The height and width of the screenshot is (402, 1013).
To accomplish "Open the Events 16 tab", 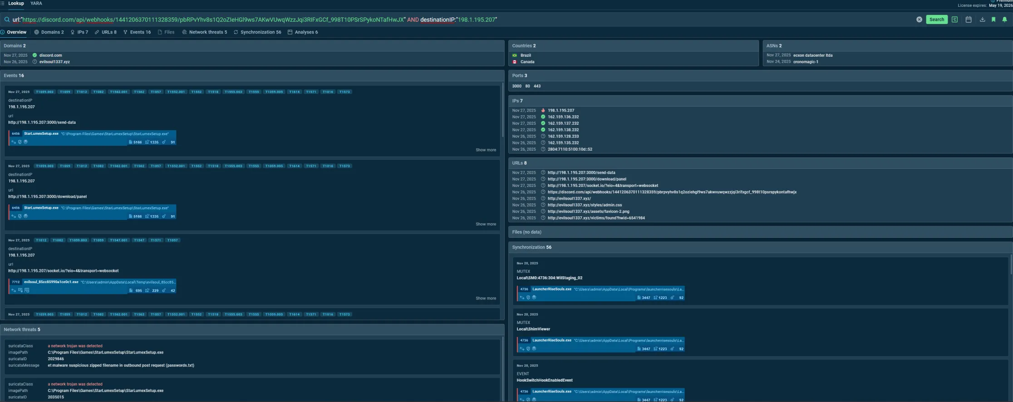I will [137, 32].
